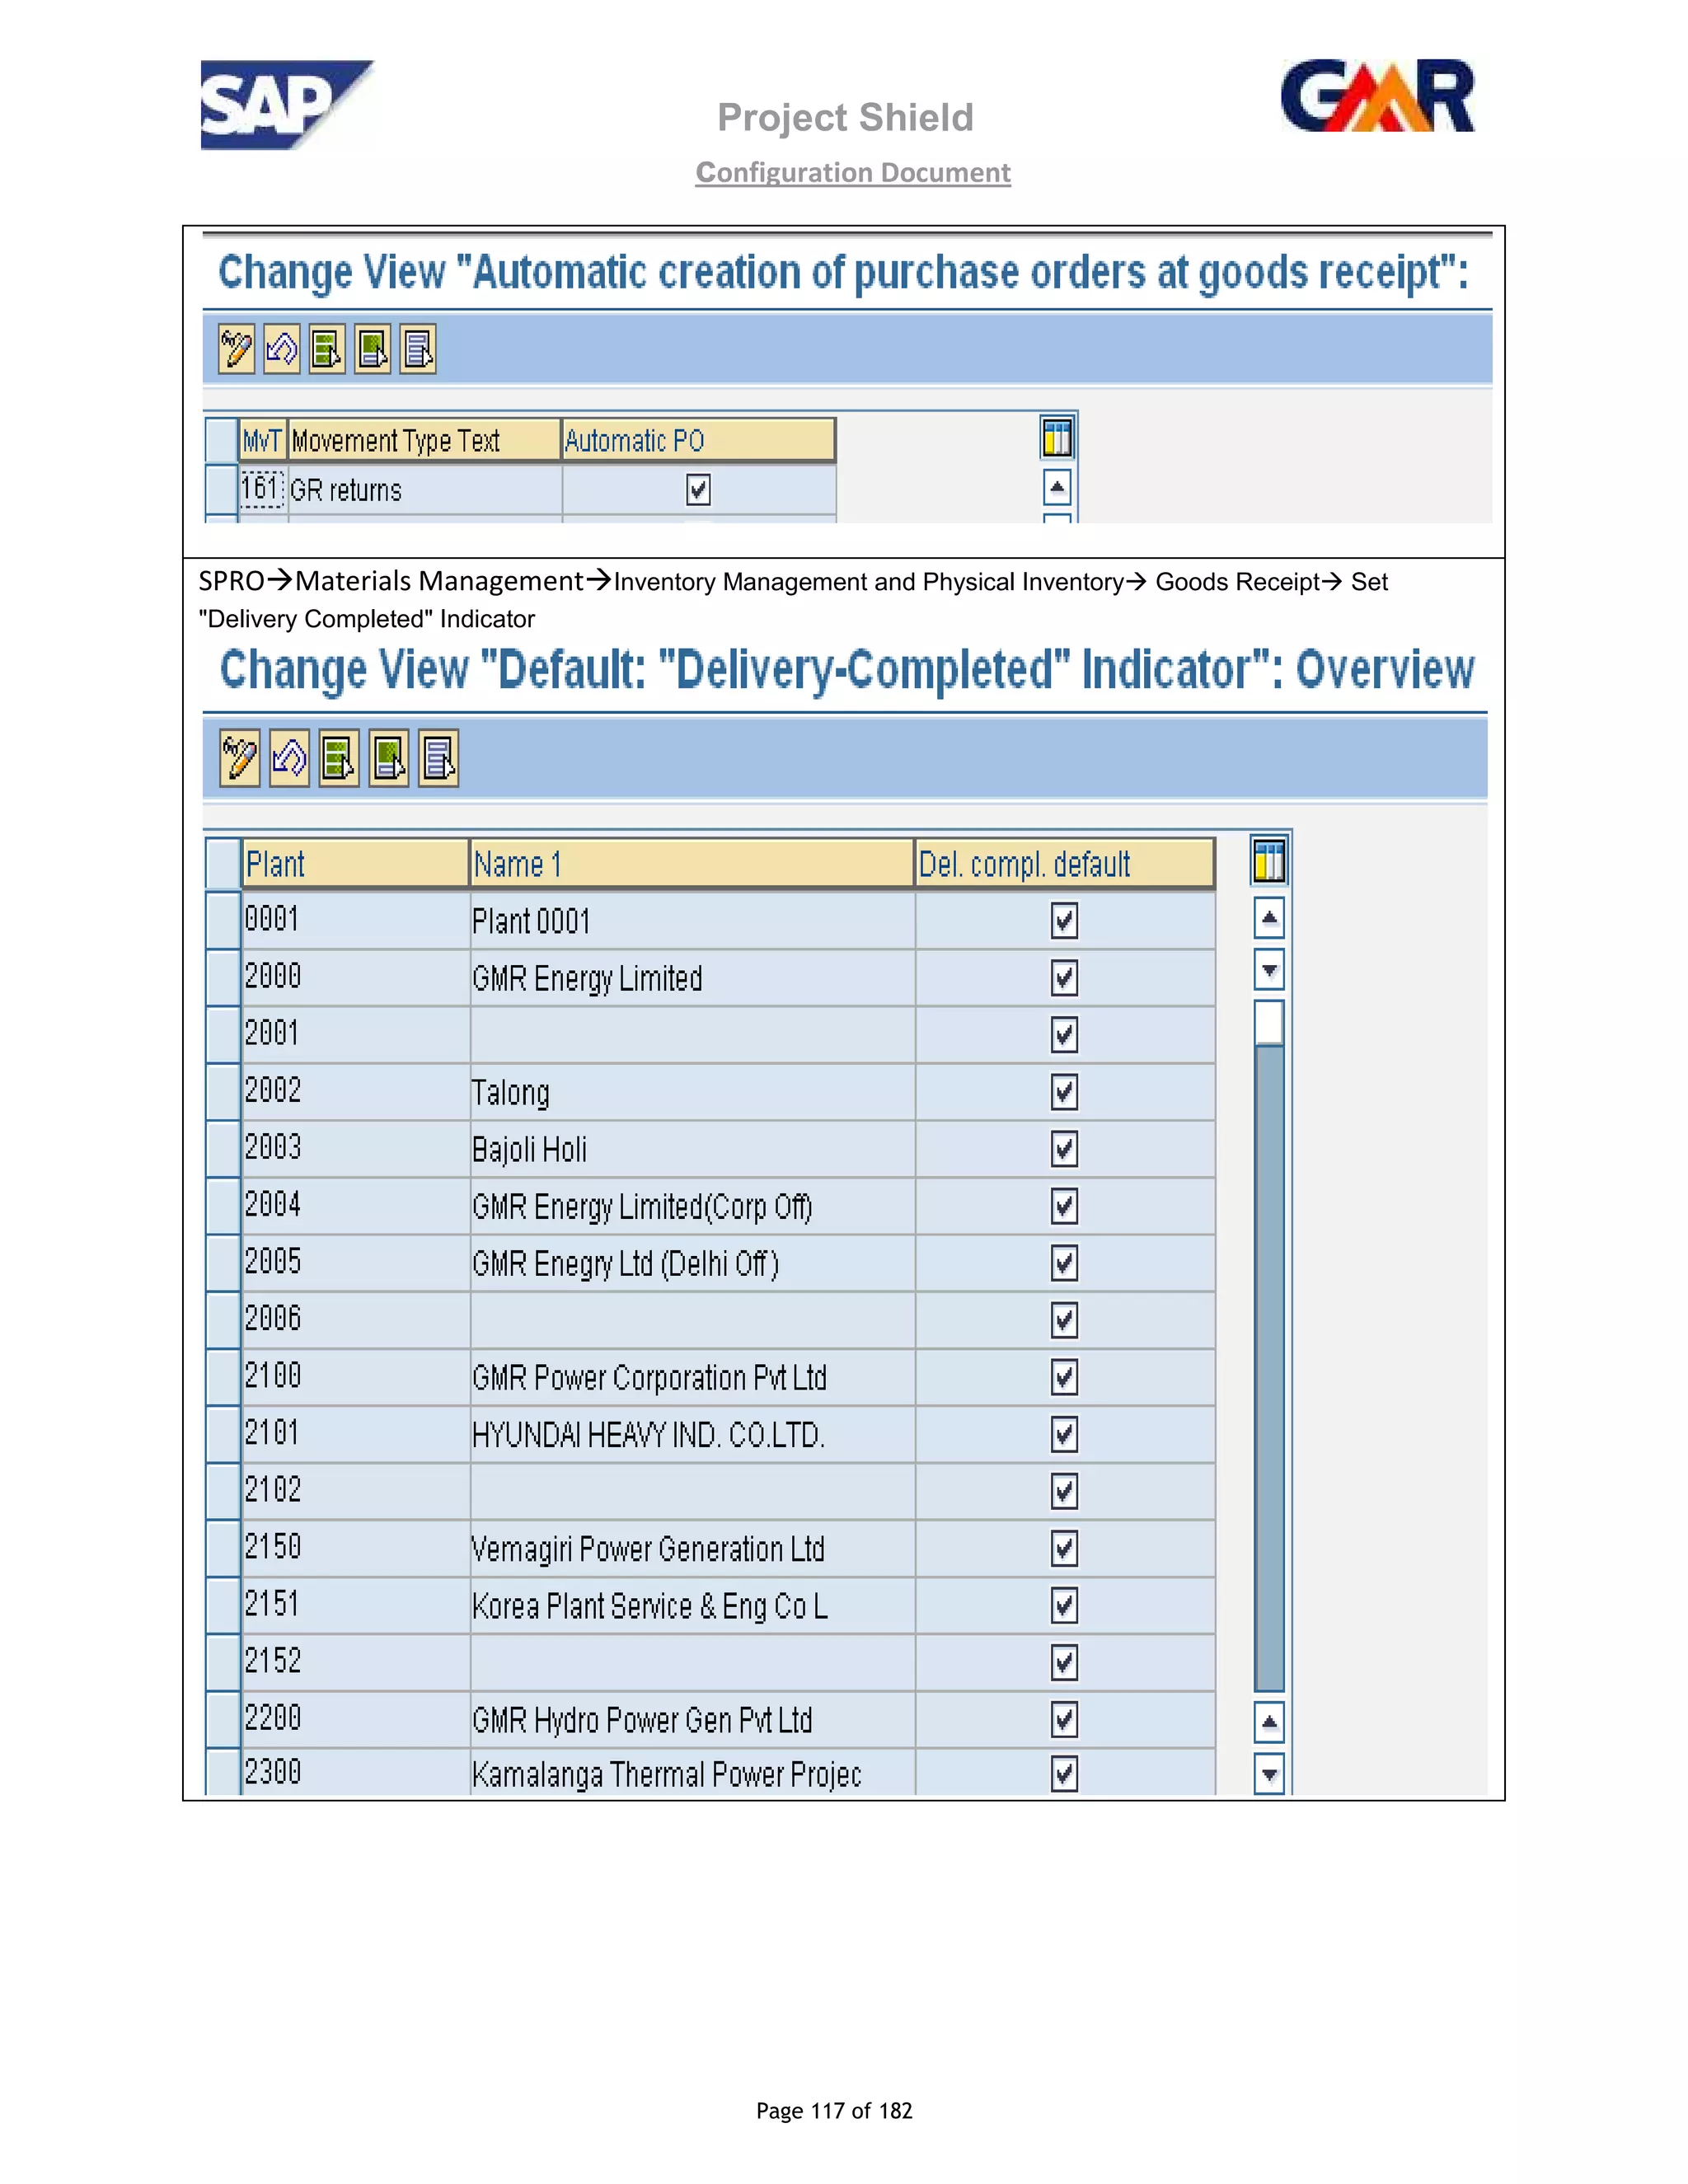Click plant code cell 2300
The height and width of the screenshot is (2184, 1688).
[356, 1773]
